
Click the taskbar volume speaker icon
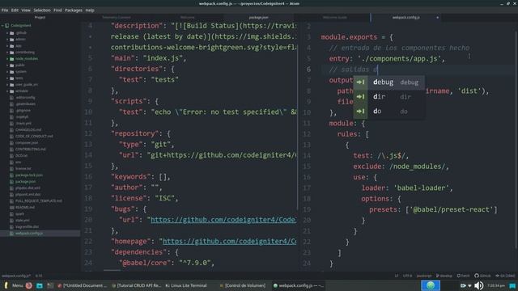click(479, 285)
